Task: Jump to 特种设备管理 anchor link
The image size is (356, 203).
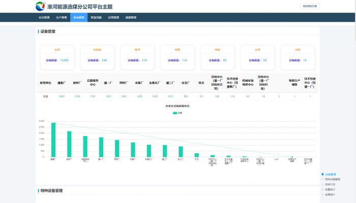Action: point(333,179)
